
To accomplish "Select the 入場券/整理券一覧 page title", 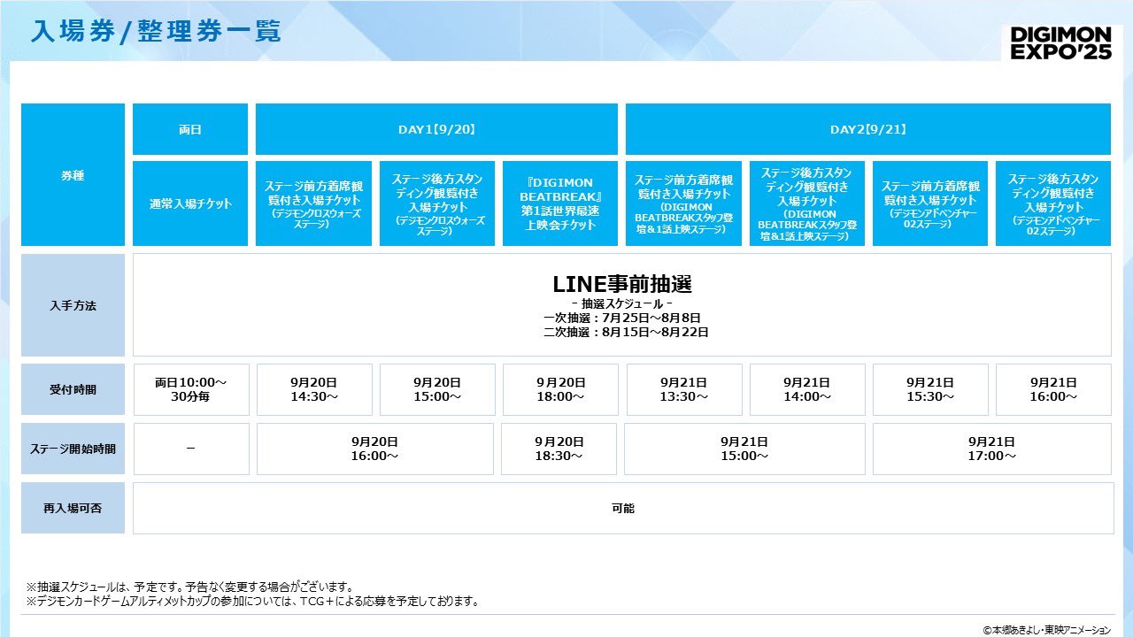I will 156,31.
